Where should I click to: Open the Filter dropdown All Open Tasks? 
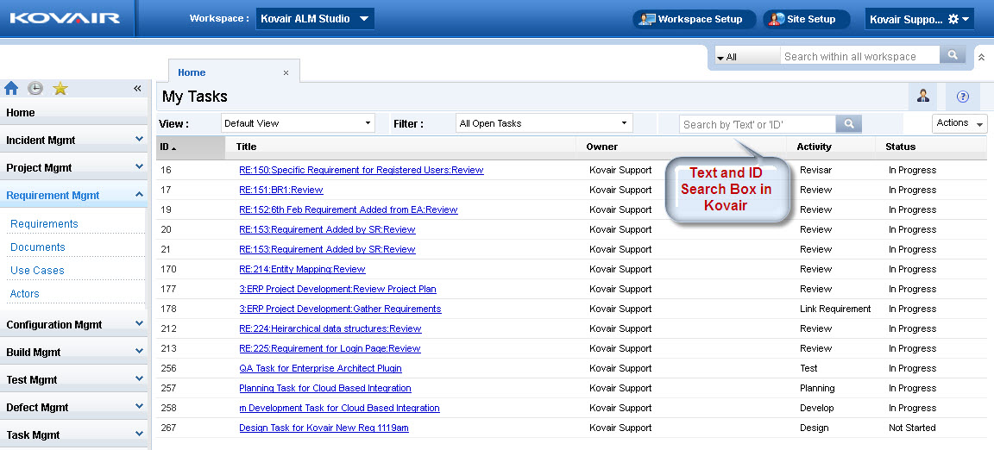(544, 123)
